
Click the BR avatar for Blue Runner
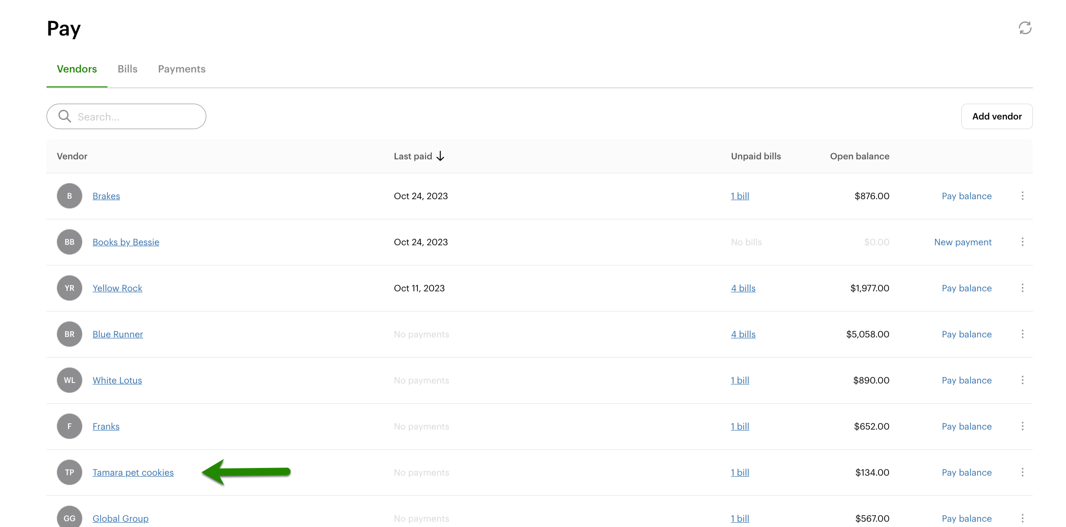coord(70,334)
